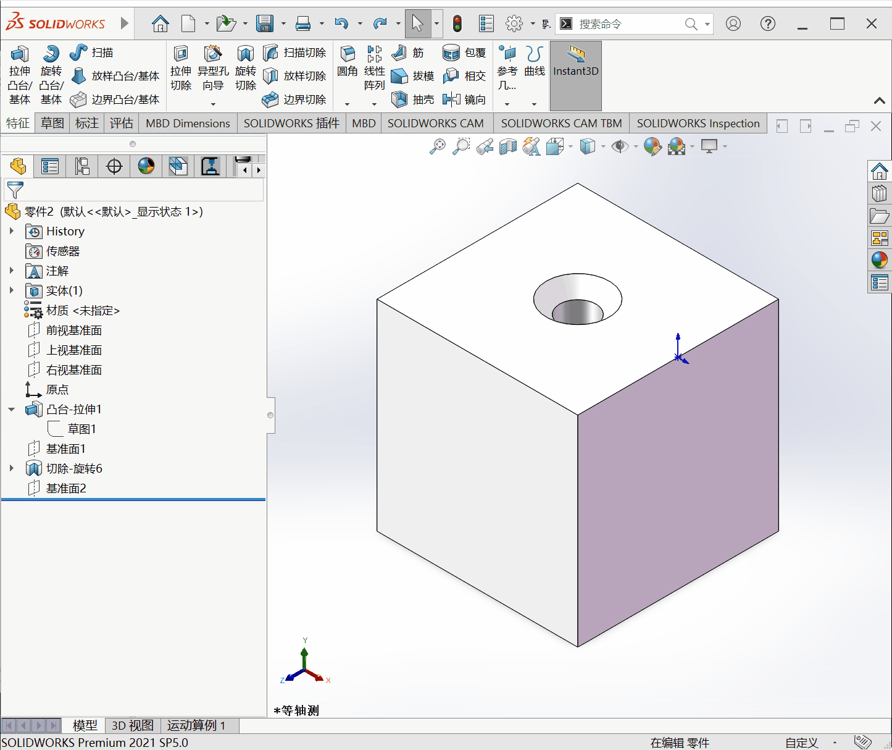This screenshot has height=750, width=892.
Task: Open the Help question mark button
Action: pos(768,24)
